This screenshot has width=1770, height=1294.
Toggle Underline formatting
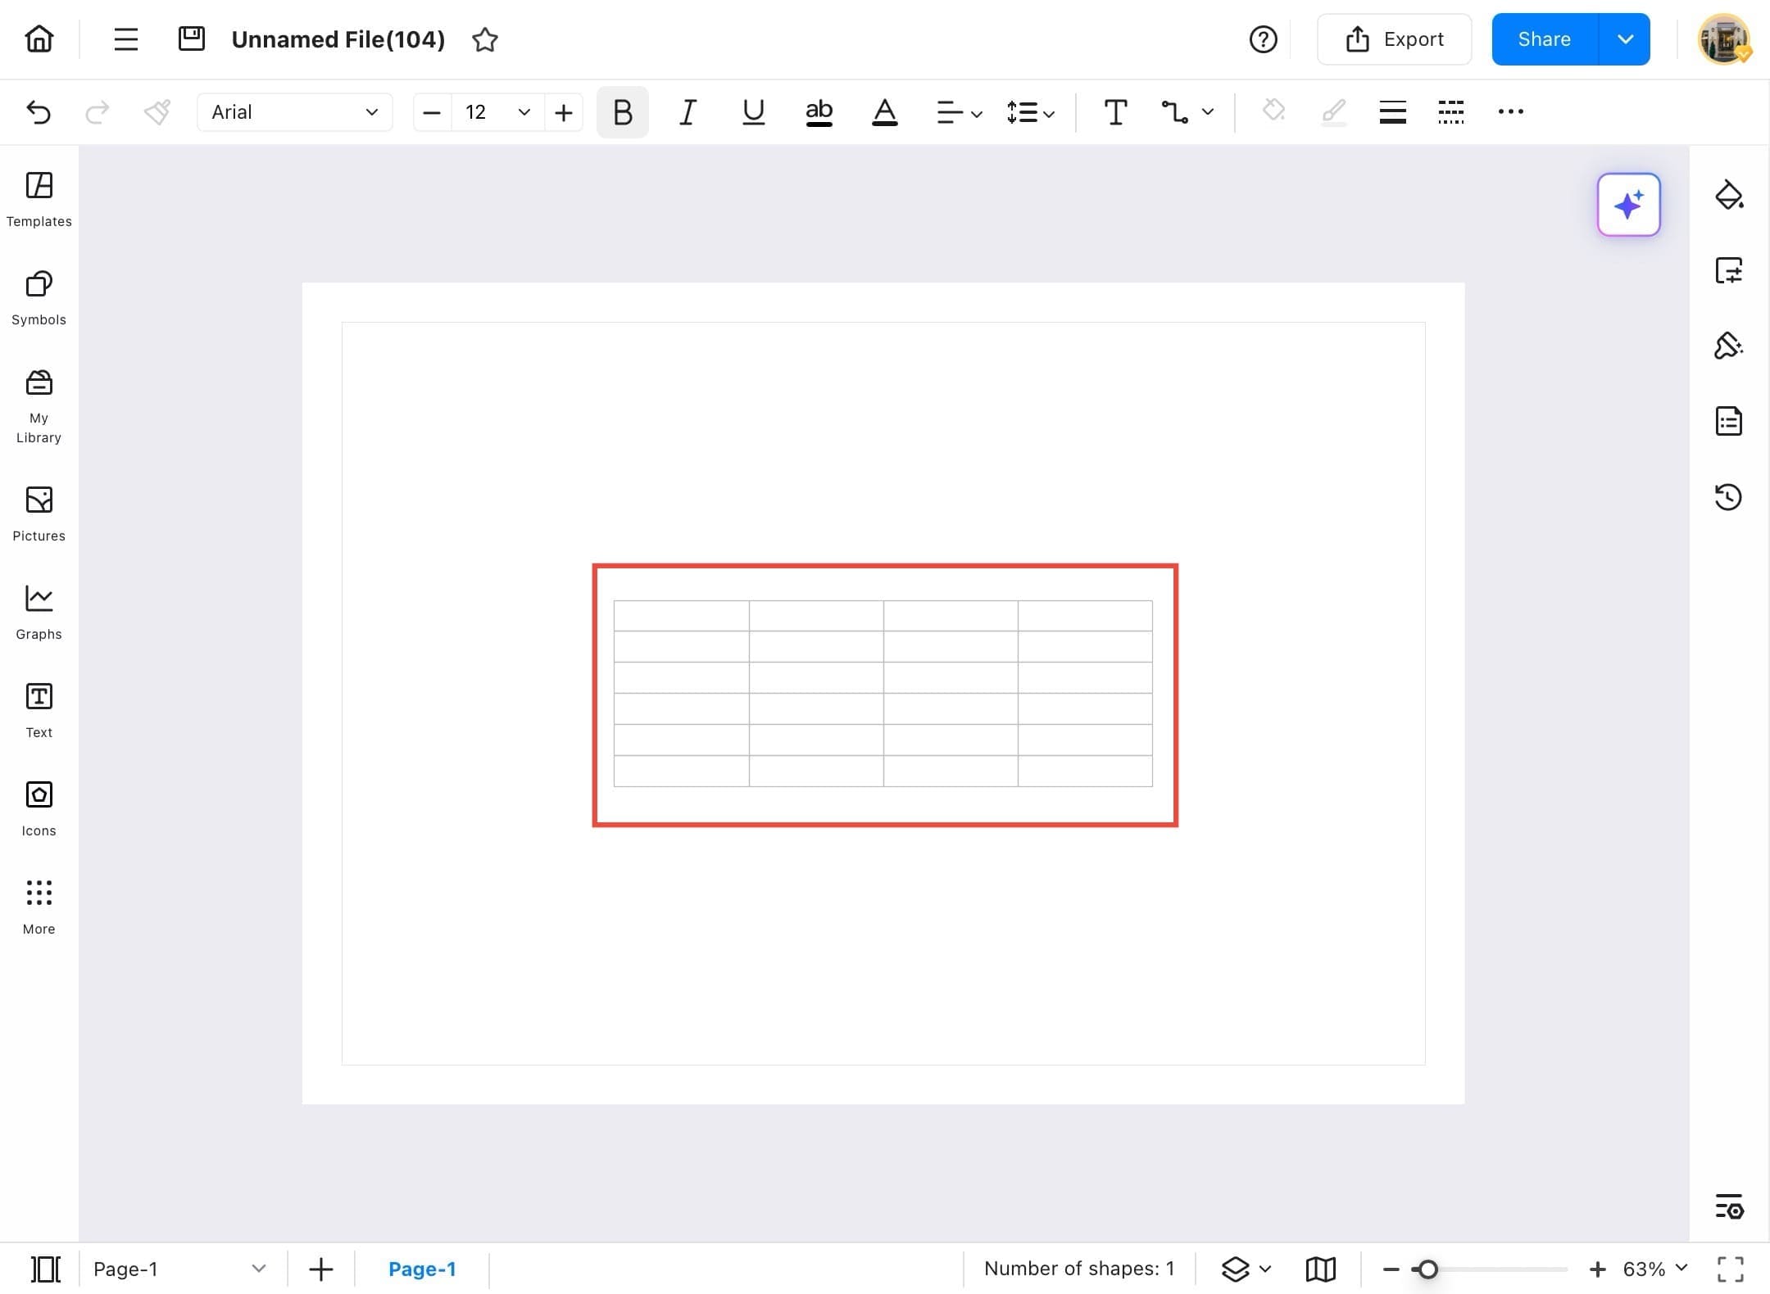click(753, 112)
